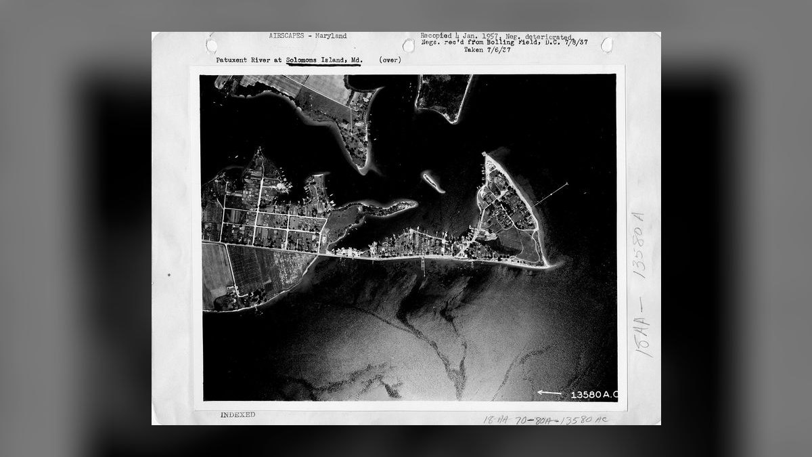The width and height of the screenshot is (812, 457).
Task: Click the 'INDEXED' stamp
Action: (238, 414)
